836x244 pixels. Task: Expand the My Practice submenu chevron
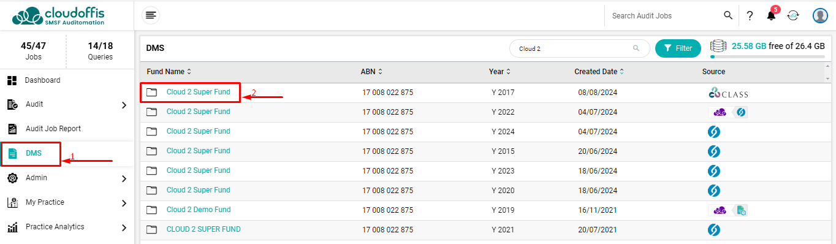pyautogui.click(x=124, y=204)
